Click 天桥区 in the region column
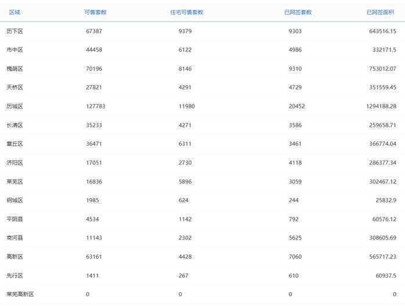Screen dimensions: 405x306 [x=15, y=88]
